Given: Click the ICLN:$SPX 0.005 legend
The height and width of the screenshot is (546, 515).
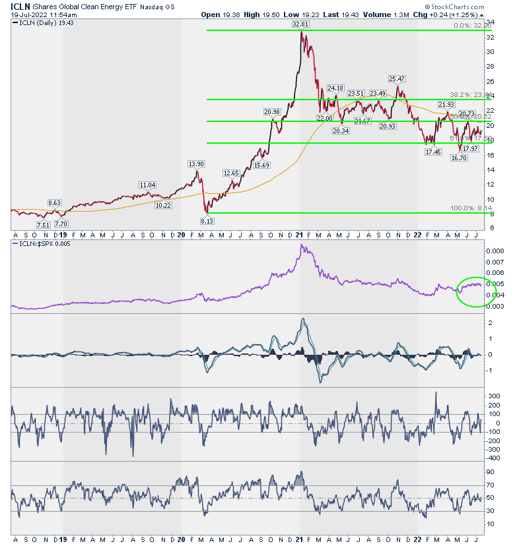Looking at the screenshot, I should 42,244.
